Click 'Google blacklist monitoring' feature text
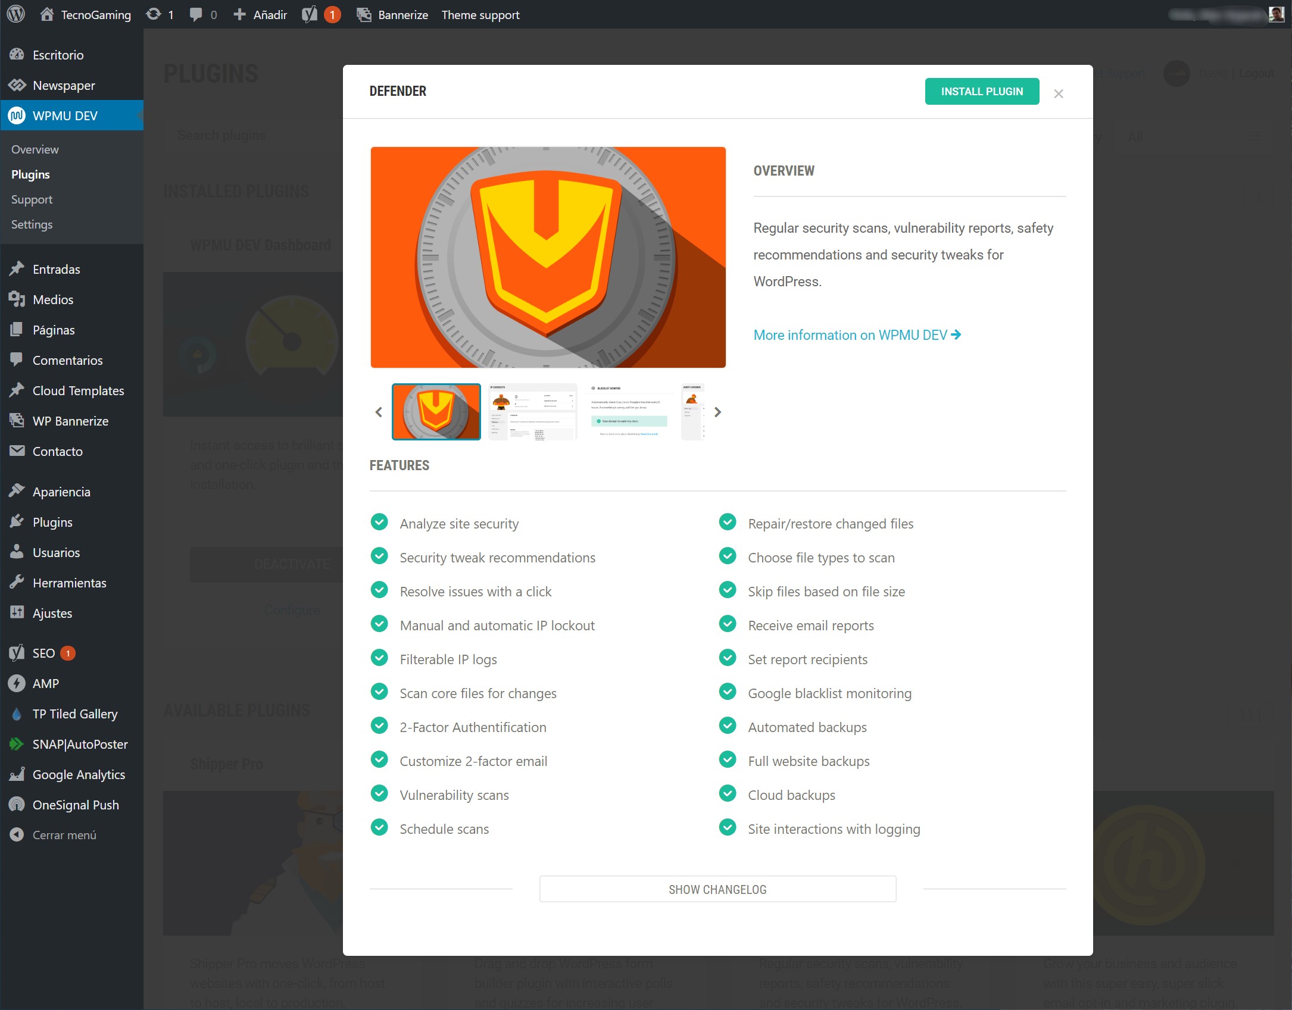Image resolution: width=1292 pixels, height=1010 pixels. click(829, 693)
